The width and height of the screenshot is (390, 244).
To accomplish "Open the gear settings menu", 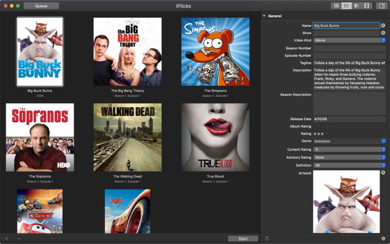I will point(383,239).
